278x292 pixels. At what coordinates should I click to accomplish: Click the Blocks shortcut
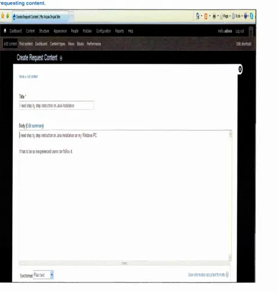tap(80, 44)
